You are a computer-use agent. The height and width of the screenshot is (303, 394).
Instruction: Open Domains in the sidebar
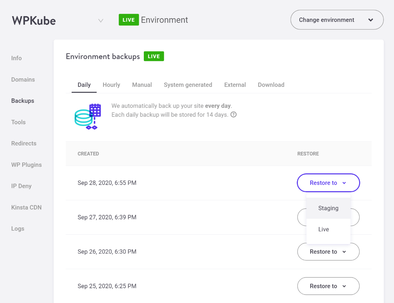click(x=23, y=80)
